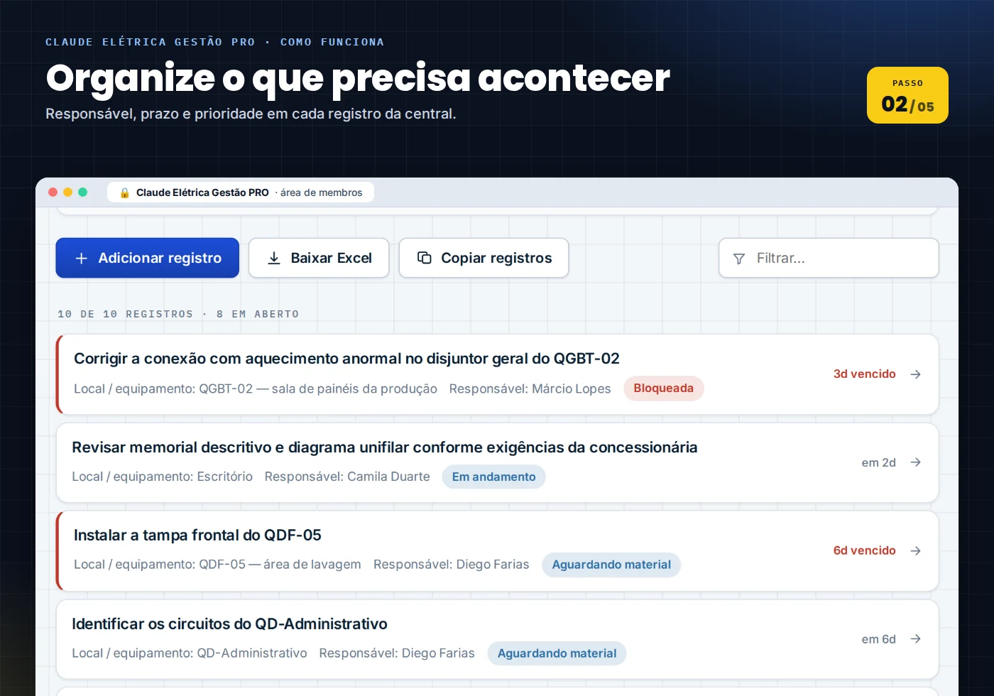Click the 'Claude Elétrica Gestão PRO' address bar title
Image resolution: width=994 pixels, height=696 pixels.
[202, 192]
